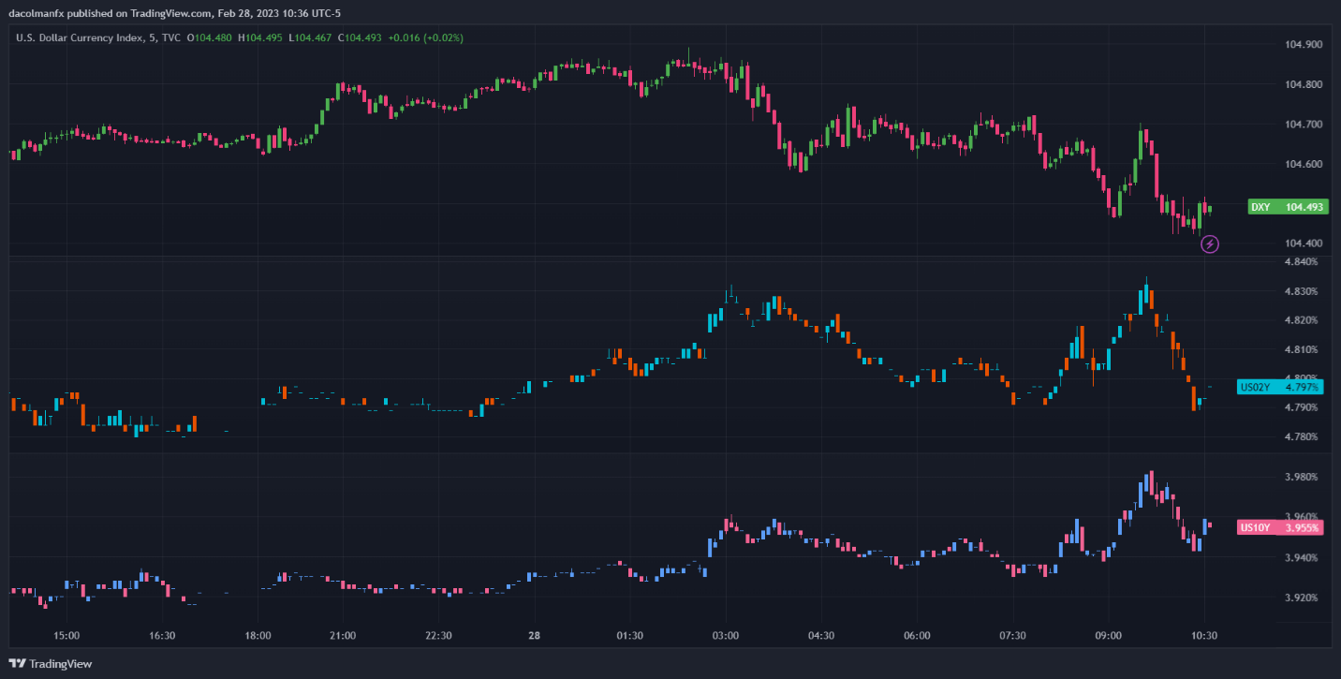Click the 4.840% yield axis label

click(1301, 261)
